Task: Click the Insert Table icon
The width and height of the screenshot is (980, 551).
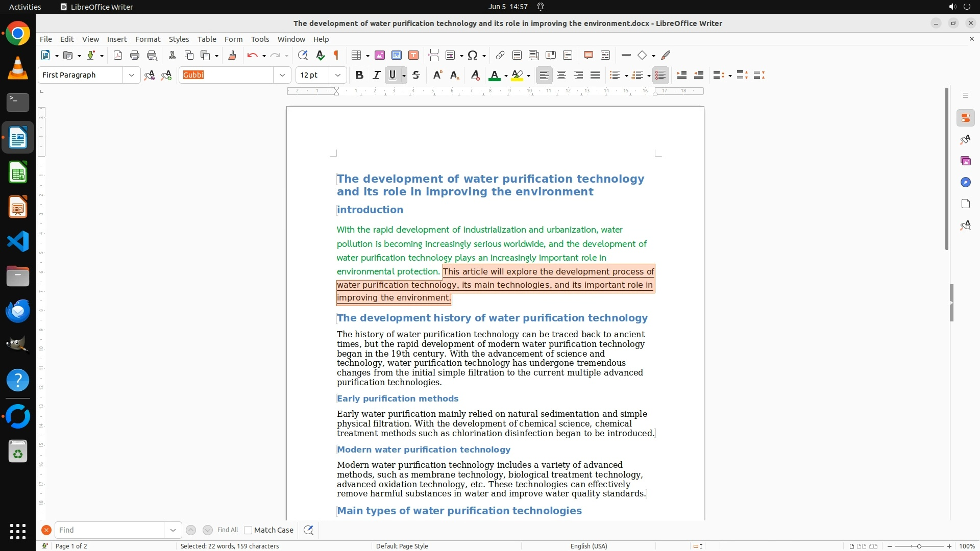Action: pos(356,55)
